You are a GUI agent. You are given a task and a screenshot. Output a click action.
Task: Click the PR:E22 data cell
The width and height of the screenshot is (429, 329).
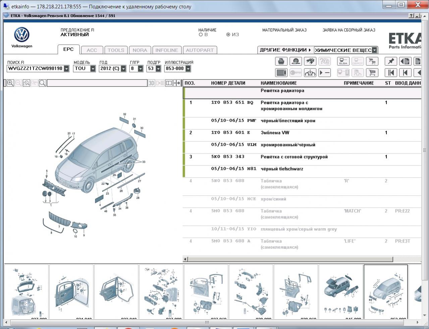[402, 211]
